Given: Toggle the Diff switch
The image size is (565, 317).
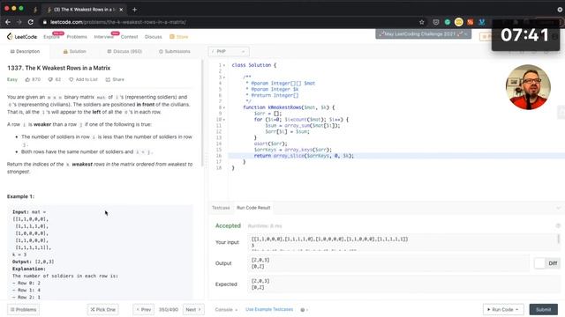Looking at the screenshot, I should (x=546, y=263).
